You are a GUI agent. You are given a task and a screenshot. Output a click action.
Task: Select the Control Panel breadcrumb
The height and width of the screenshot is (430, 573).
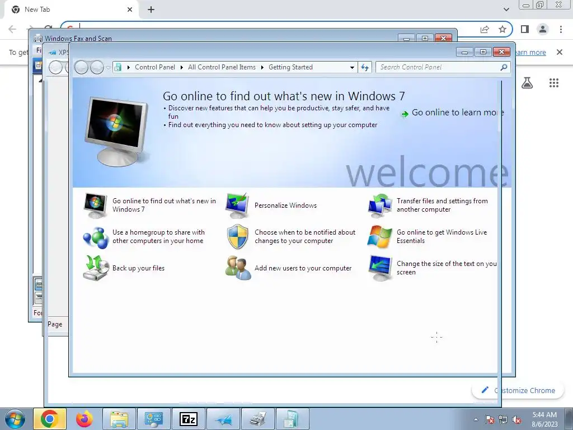(x=155, y=67)
